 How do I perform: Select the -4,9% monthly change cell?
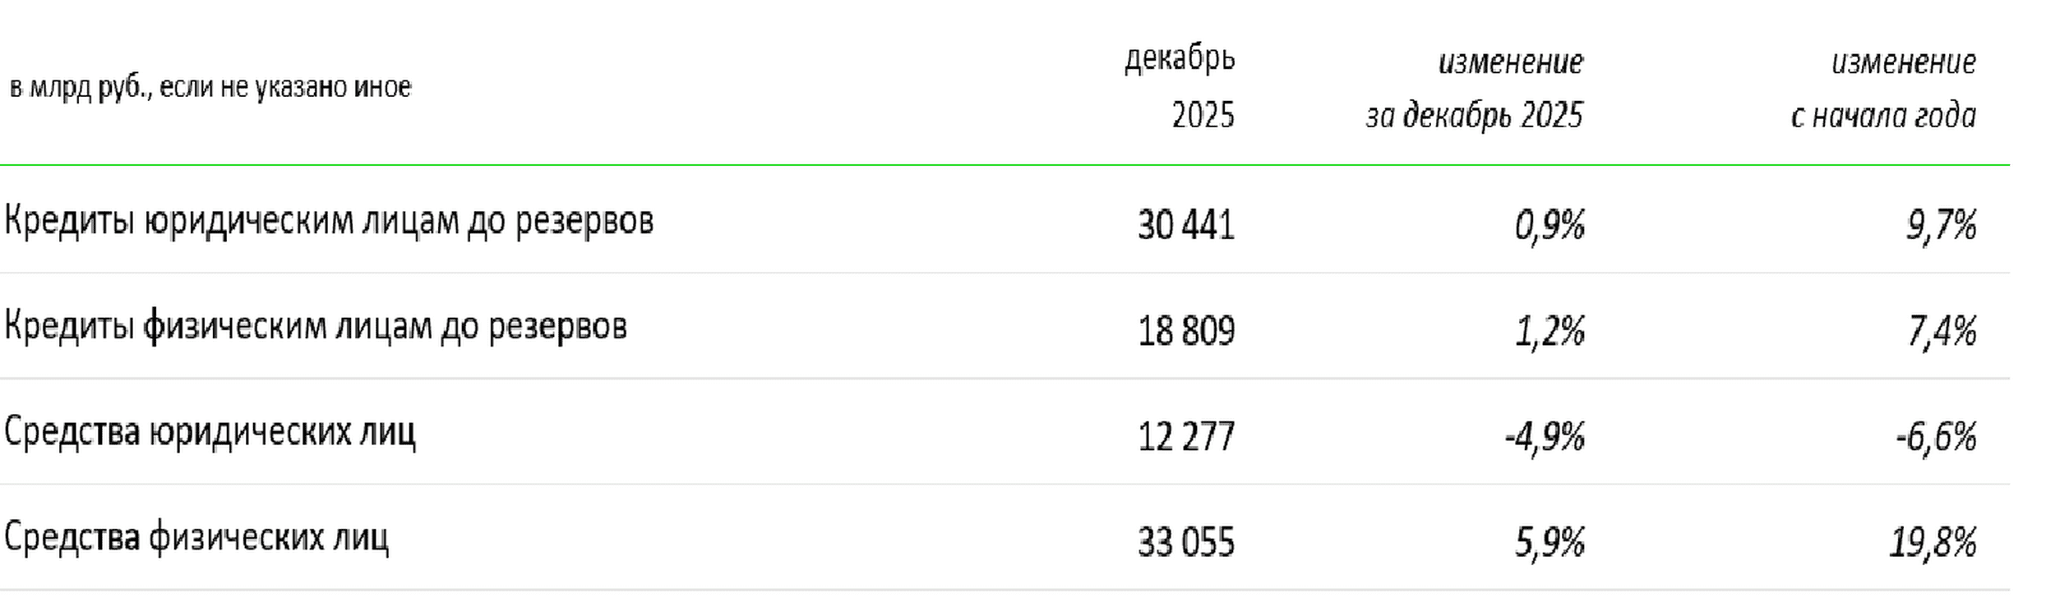(x=1545, y=436)
